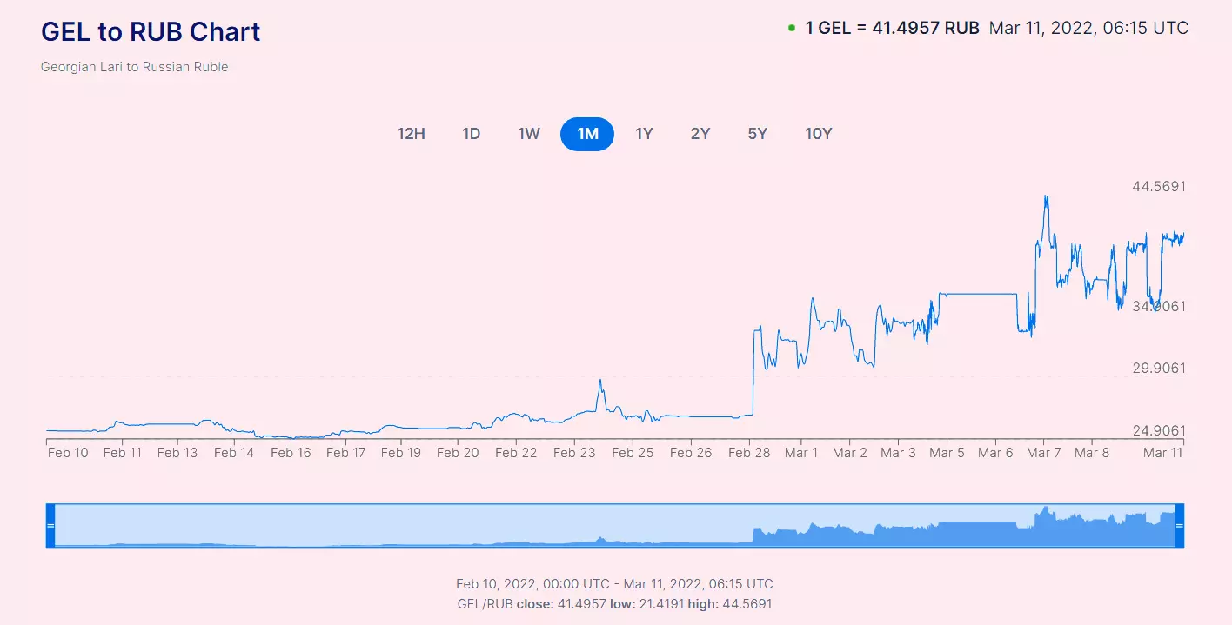1232x625 pixels.
Task: Switch to the 2Y time range
Action: [x=700, y=134]
